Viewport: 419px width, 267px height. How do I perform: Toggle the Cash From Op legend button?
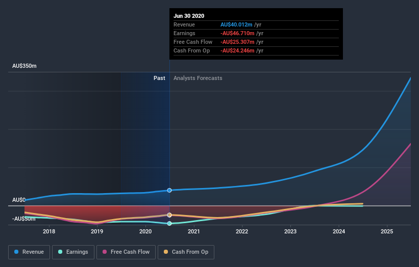(186, 252)
